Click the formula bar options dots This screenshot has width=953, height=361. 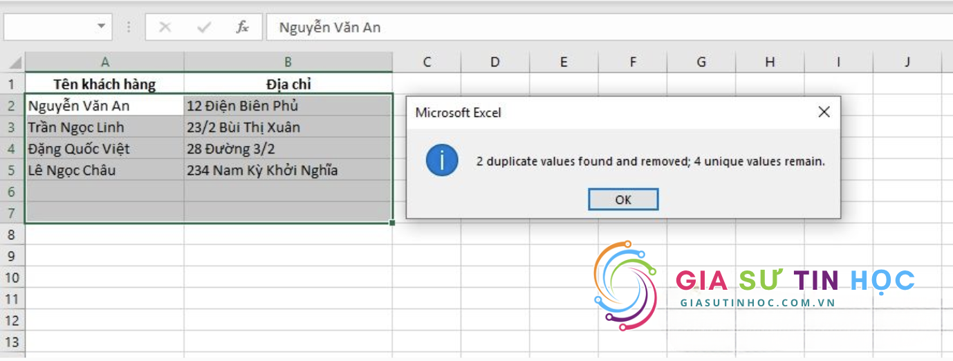[x=129, y=27]
